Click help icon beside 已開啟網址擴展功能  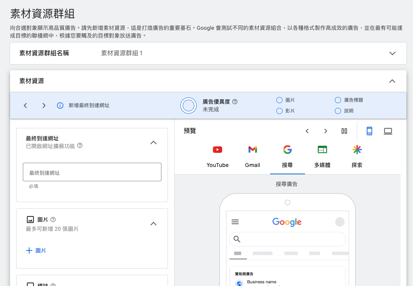(x=80, y=146)
